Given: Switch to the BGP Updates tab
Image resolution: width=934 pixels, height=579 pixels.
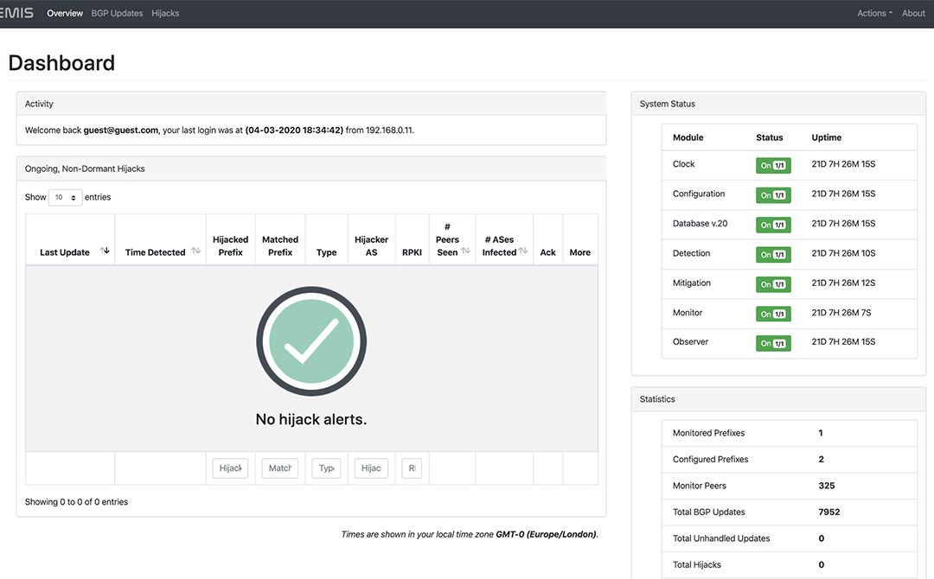Looking at the screenshot, I should tap(117, 13).
